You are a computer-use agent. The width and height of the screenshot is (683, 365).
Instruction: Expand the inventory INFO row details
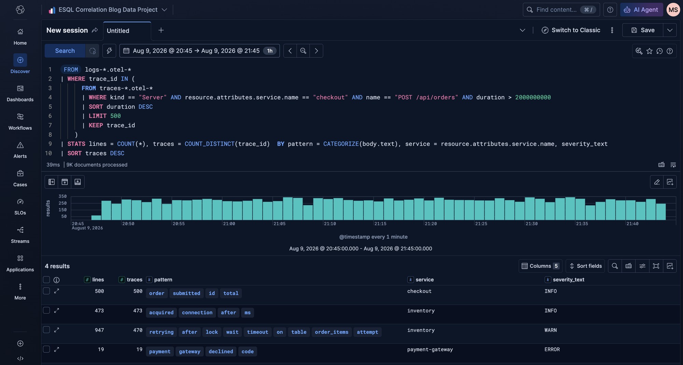pos(57,310)
